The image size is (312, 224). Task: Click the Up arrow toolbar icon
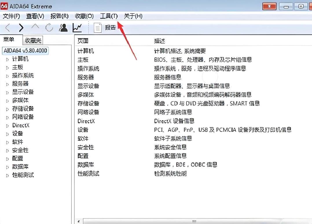35,27
